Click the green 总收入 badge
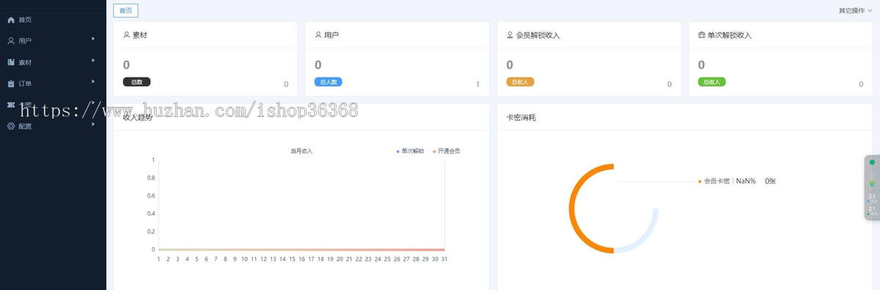 712,82
